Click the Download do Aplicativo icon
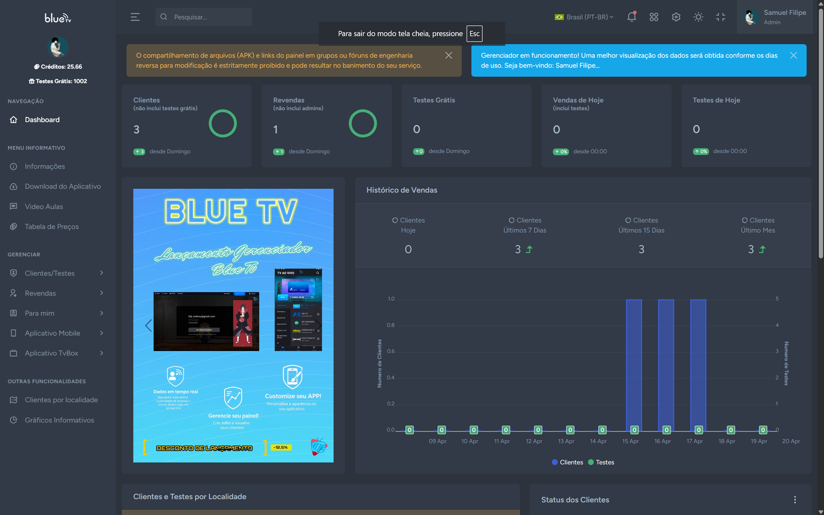The height and width of the screenshot is (515, 824). (13, 186)
